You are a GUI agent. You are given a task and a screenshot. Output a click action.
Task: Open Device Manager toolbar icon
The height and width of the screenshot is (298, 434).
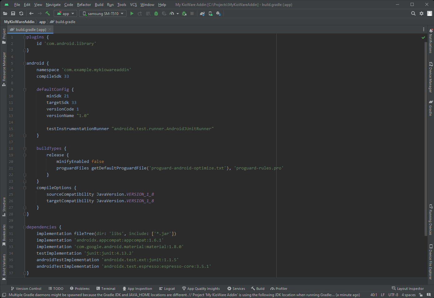pyautogui.click(x=210, y=13)
